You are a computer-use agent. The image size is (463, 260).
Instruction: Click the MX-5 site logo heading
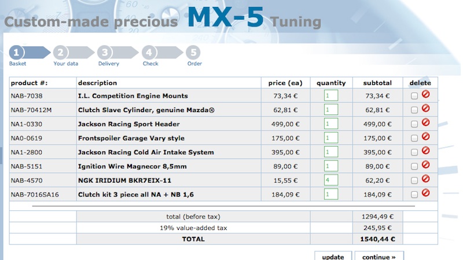coord(226,17)
